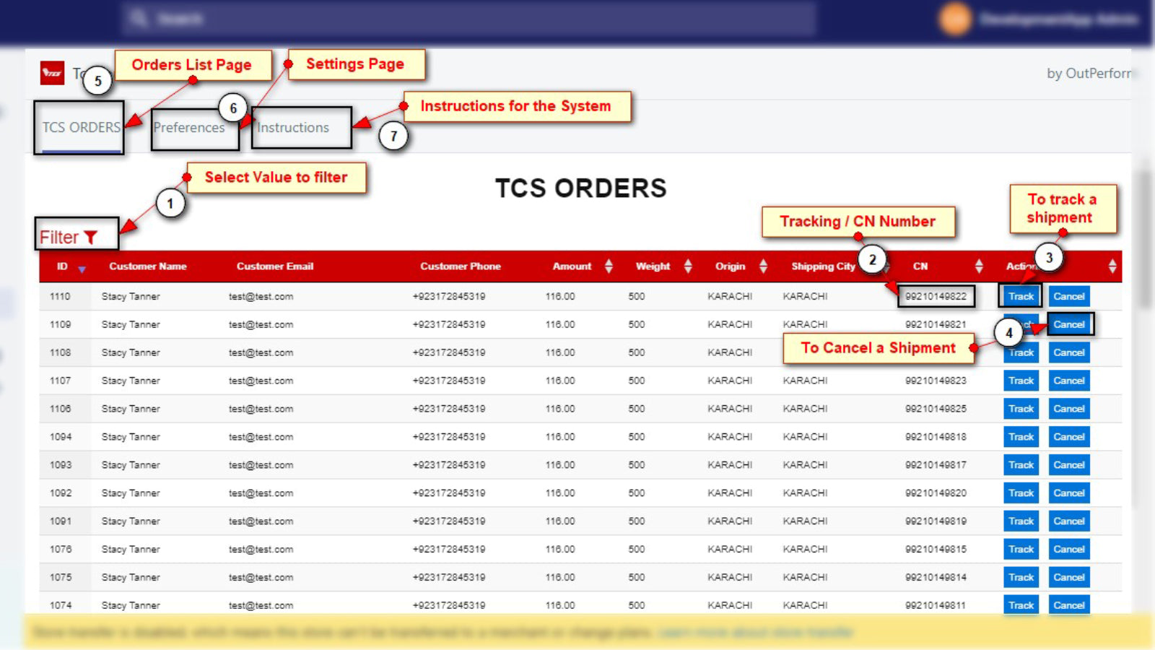Sort table by Amount arrows
This screenshot has width=1155, height=650.
point(609,266)
